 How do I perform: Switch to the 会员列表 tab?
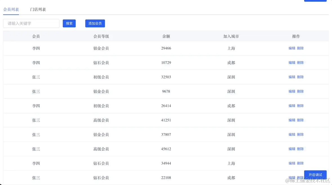point(11,9)
